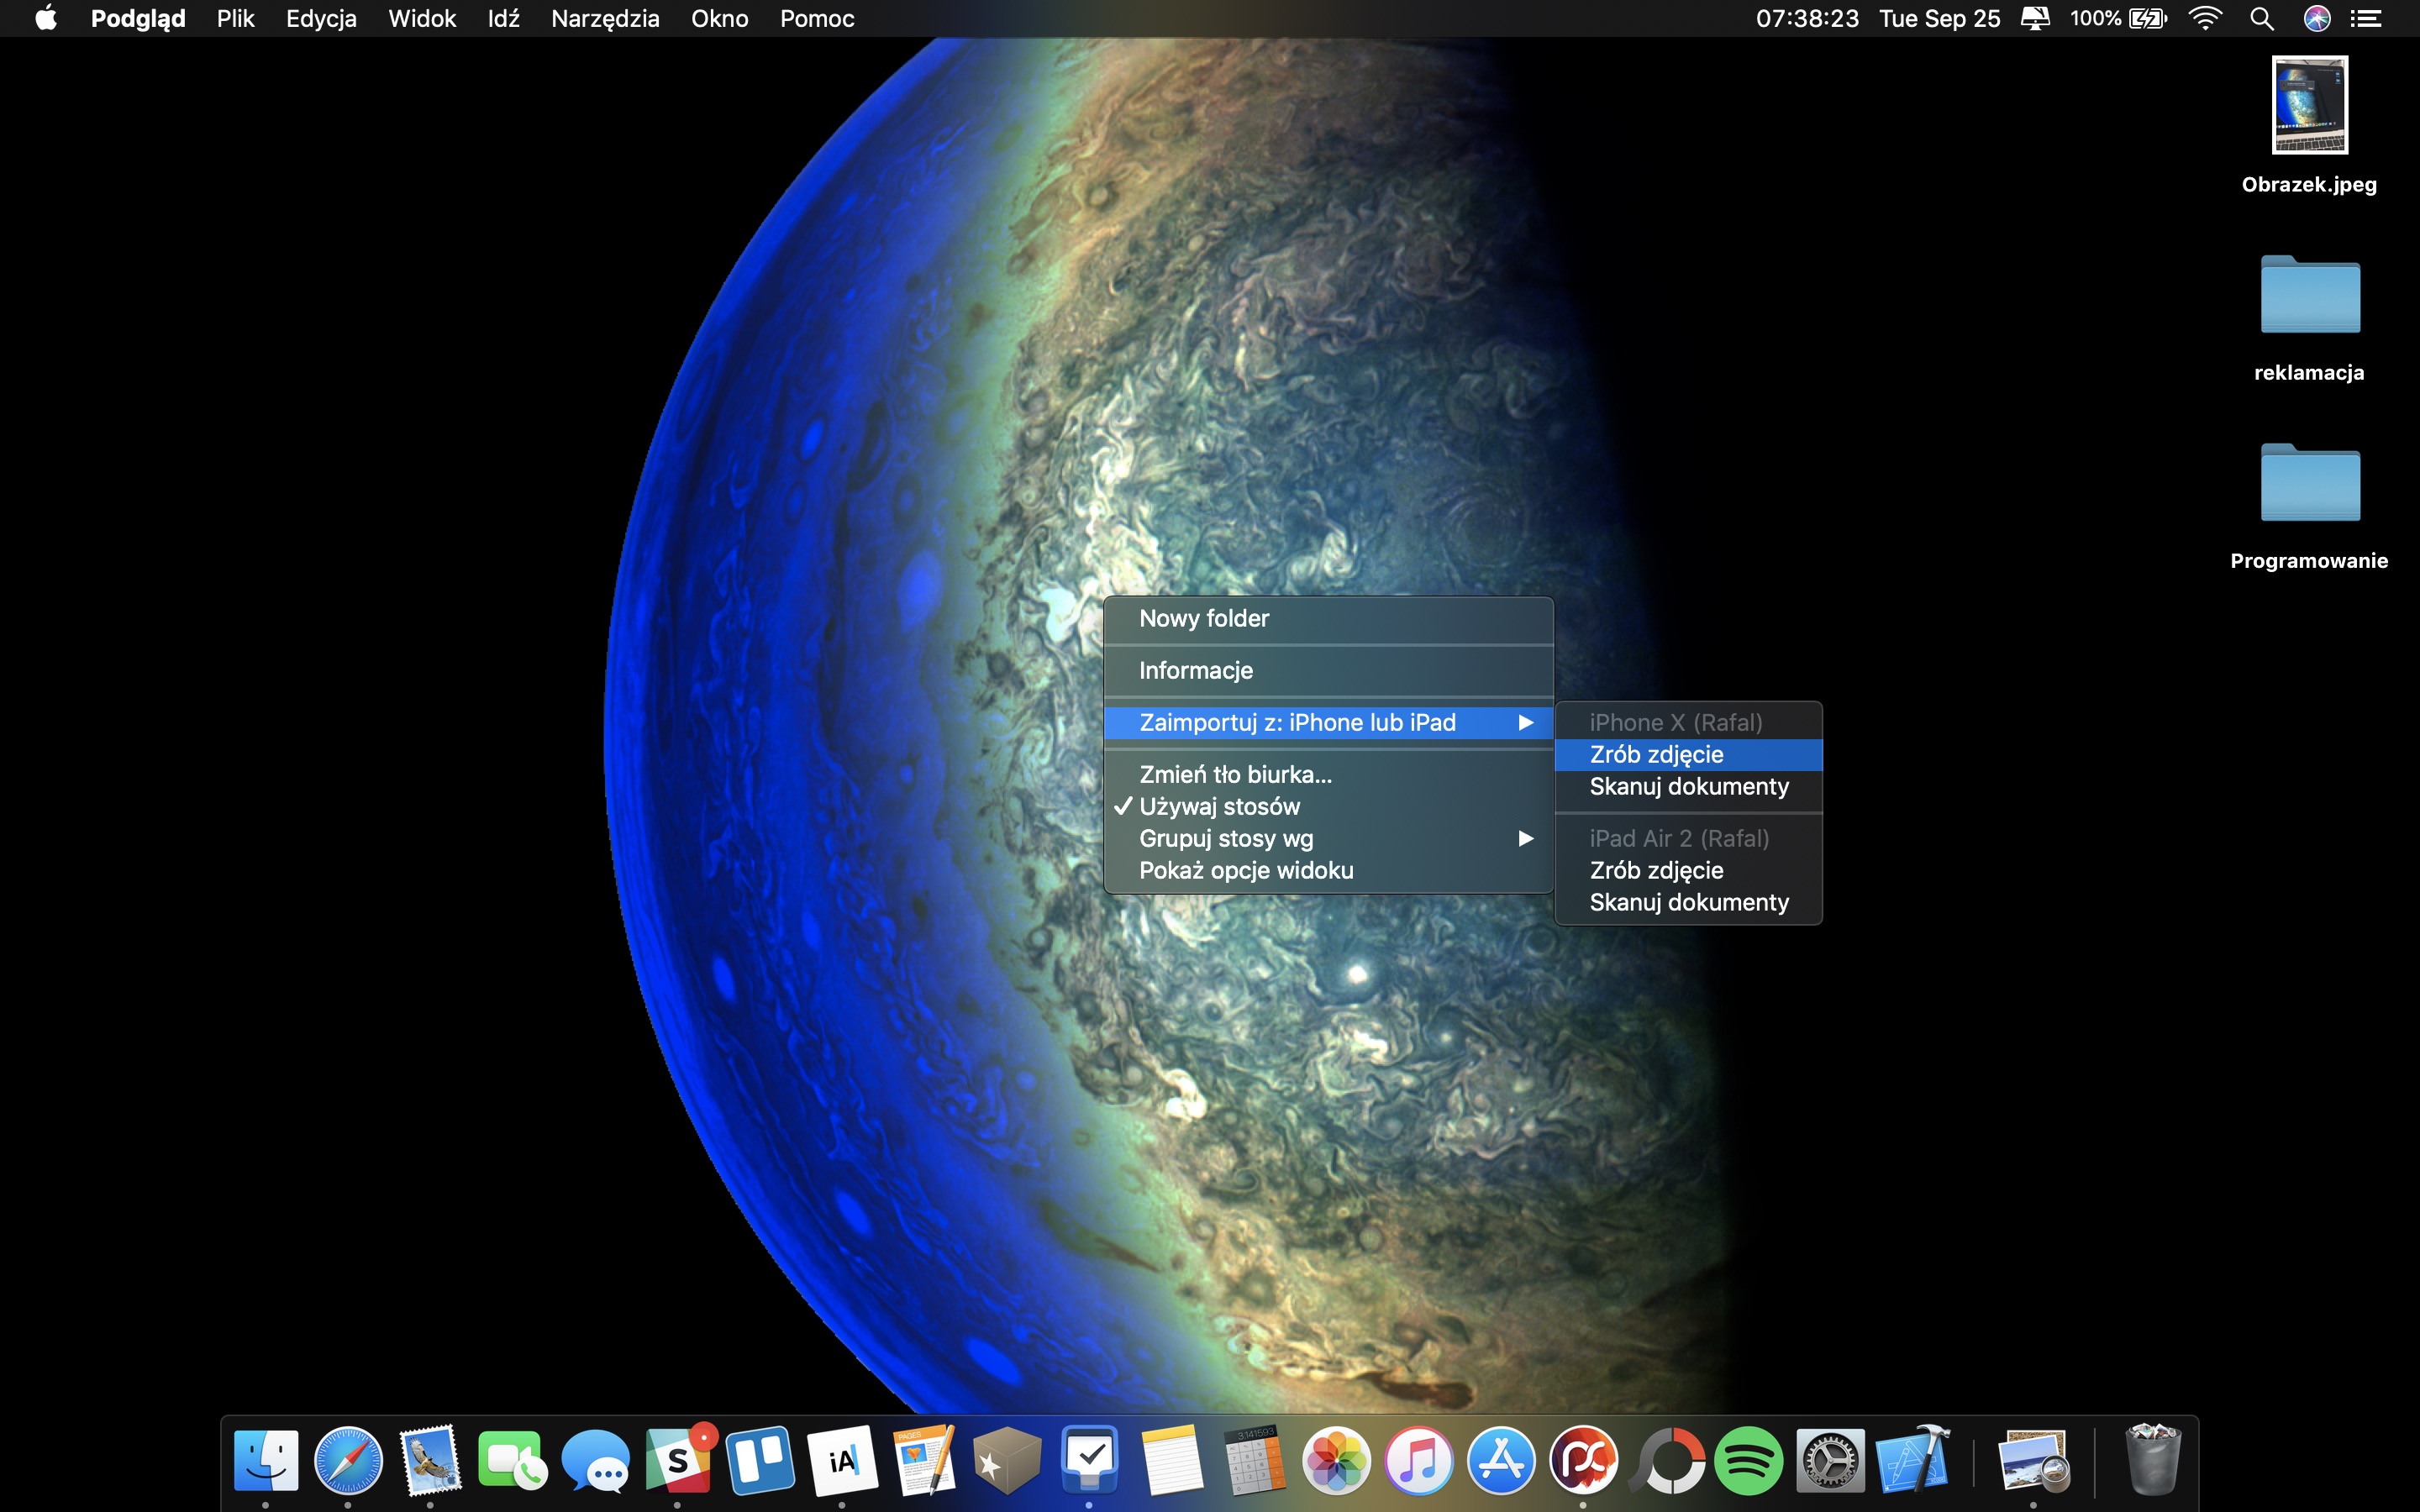Open Notes app from the Dock

pos(1172,1461)
